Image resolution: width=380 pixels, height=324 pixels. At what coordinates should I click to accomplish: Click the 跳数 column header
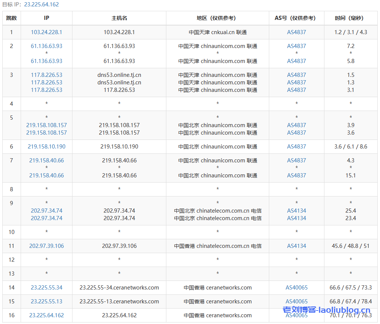[x=11, y=18]
